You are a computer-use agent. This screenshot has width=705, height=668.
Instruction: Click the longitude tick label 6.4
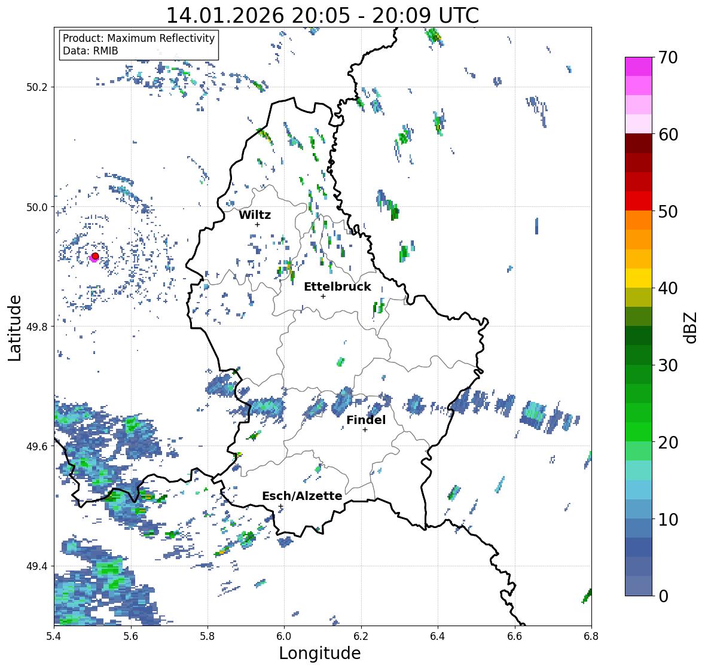pyautogui.click(x=438, y=636)
